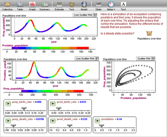Create a new Graph from toolbar

(32, 5)
